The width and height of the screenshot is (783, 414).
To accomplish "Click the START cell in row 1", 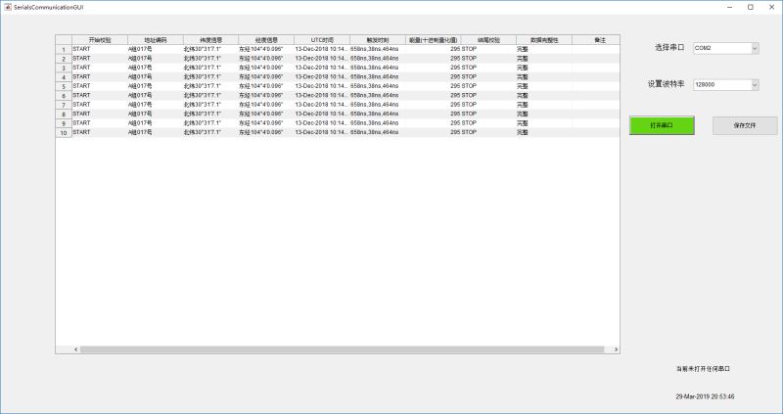I will point(100,49).
